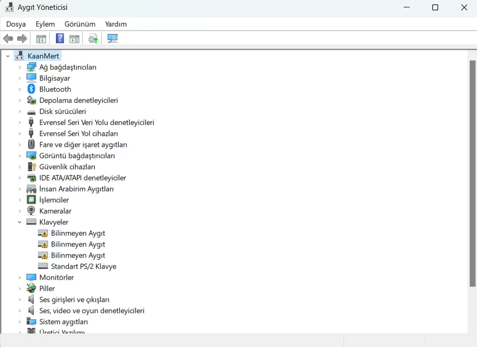Expand the Bluetooth category
This screenshot has width=477, height=347.
[x=20, y=89]
